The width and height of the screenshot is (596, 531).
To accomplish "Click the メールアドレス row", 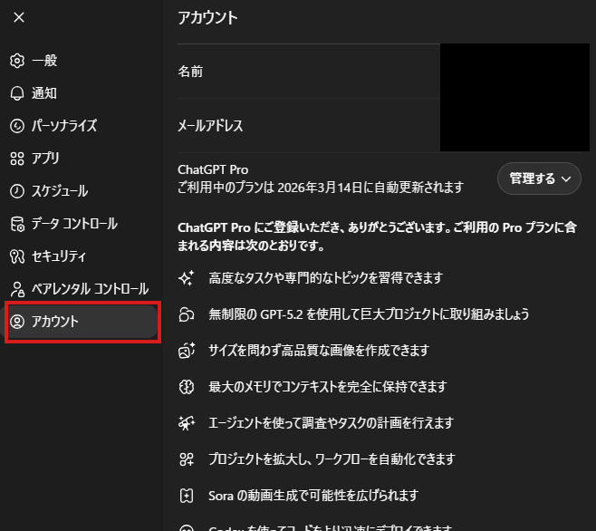I will click(x=308, y=126).
